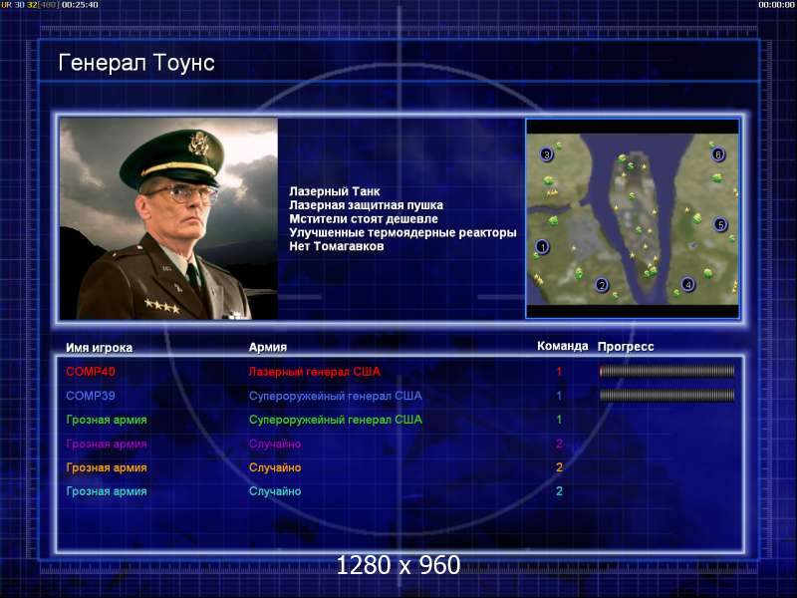Viewport: 797px width, 598px height.
Task: Select the red COMP40 player name
Action: point(91,371)
